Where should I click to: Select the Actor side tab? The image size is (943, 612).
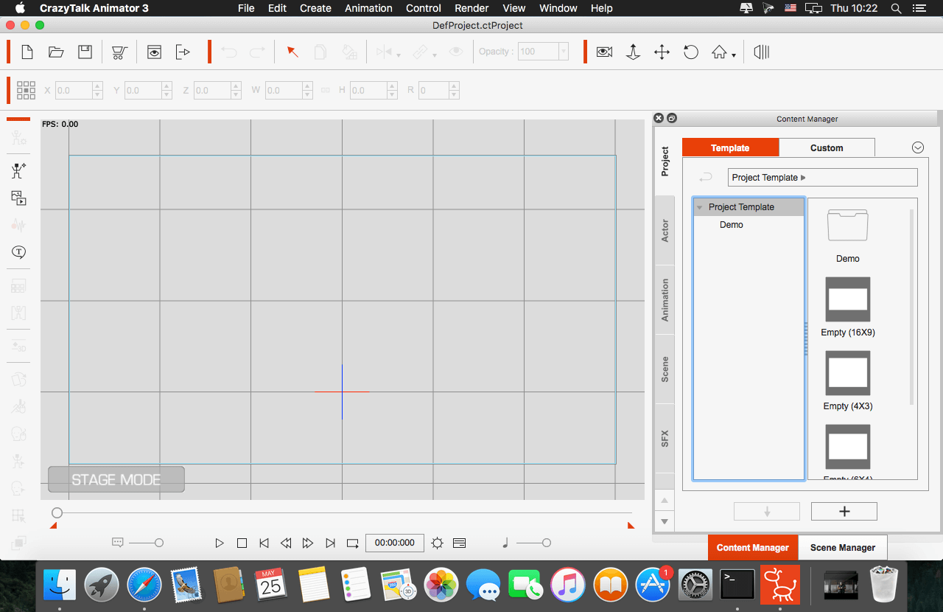665,230
